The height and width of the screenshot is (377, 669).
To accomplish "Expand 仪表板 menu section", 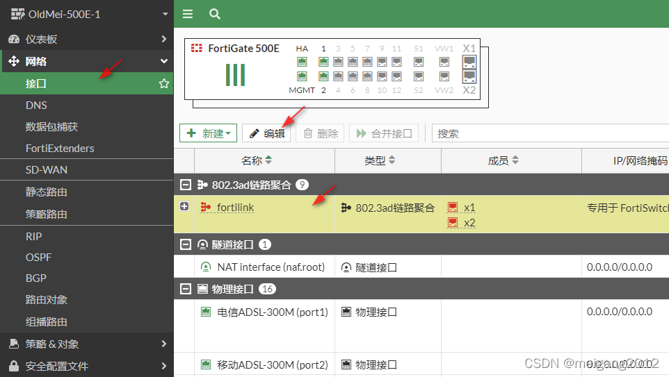I will click(x=164, y=39).
